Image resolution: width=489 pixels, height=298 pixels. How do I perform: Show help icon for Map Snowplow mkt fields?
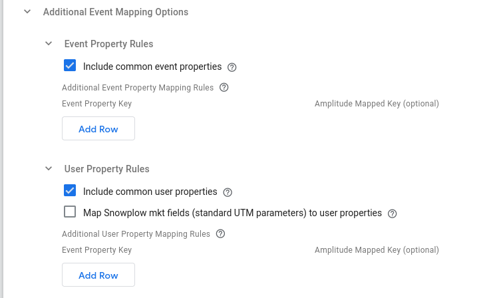pos(392,214)
